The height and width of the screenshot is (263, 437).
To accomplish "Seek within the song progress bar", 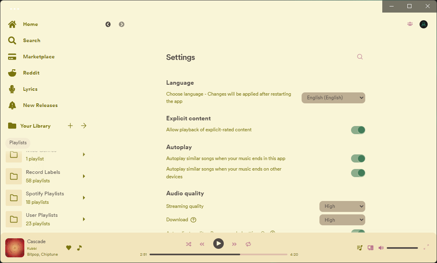I will 218,254.
